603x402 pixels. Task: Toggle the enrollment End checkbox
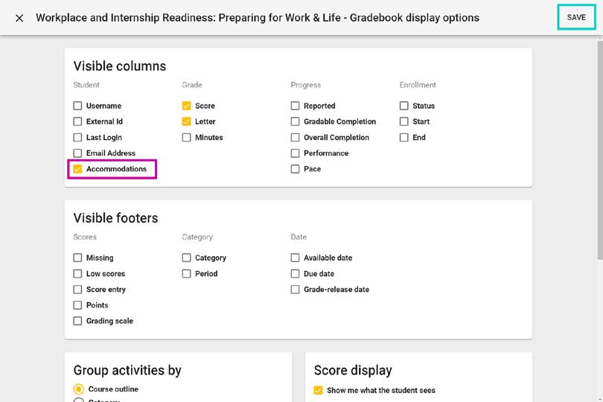(403, 137)
